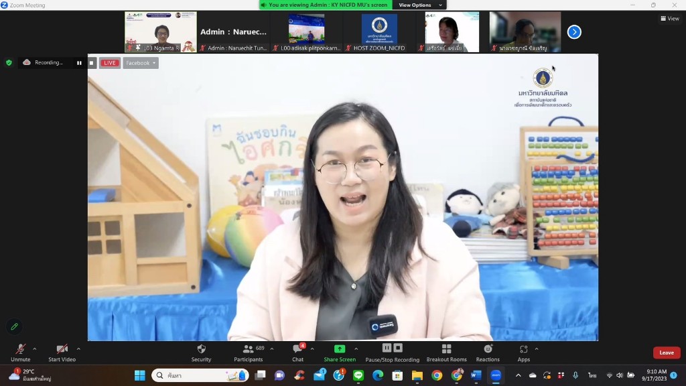This screenshot has width=686, height=386.
Task: Click the microphone icon in system tray
Action: (x=575, y=375)
